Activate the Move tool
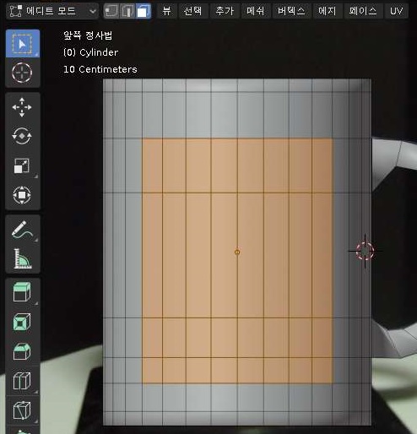This screenshot has height=434, width=417. (x=22, y=107)
